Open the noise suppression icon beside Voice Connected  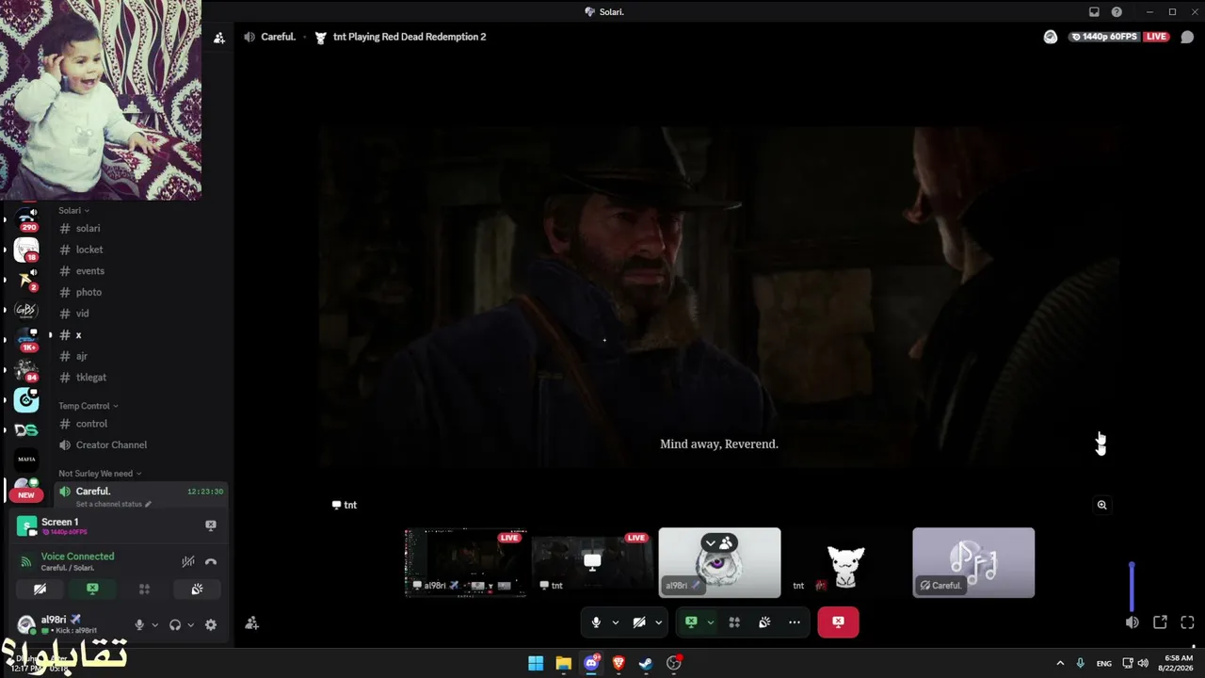pyautogui.click(x=188, y=561)
